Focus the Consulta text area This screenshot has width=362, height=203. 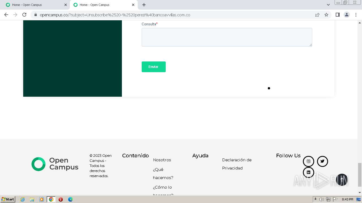coord(227,37)
